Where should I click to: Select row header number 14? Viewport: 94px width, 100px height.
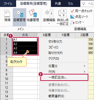point(6,96)
